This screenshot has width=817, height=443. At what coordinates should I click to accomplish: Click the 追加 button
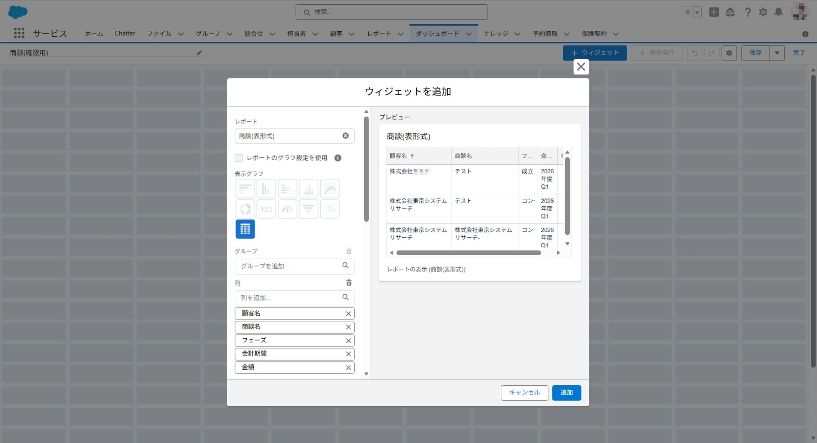(x=566, y=393)
